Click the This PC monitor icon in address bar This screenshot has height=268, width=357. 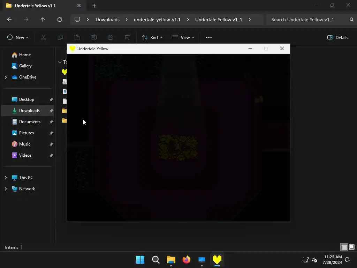pos(77,20)
